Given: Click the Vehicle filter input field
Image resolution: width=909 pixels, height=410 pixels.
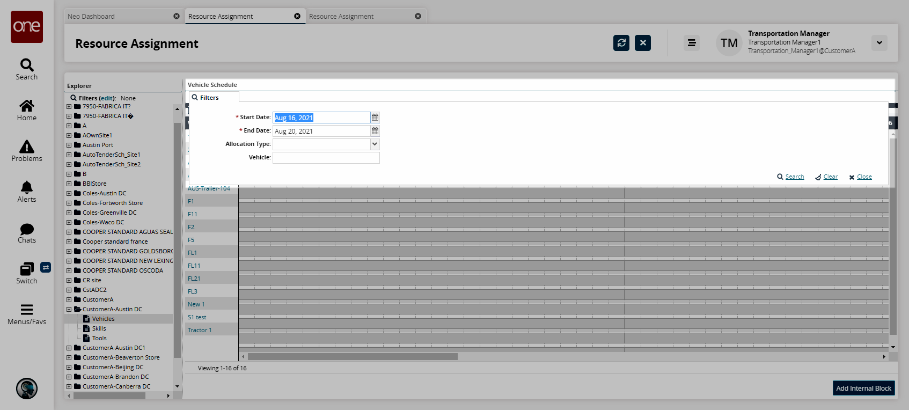Looking at the screenshot, I should click(x=326, y=158).
